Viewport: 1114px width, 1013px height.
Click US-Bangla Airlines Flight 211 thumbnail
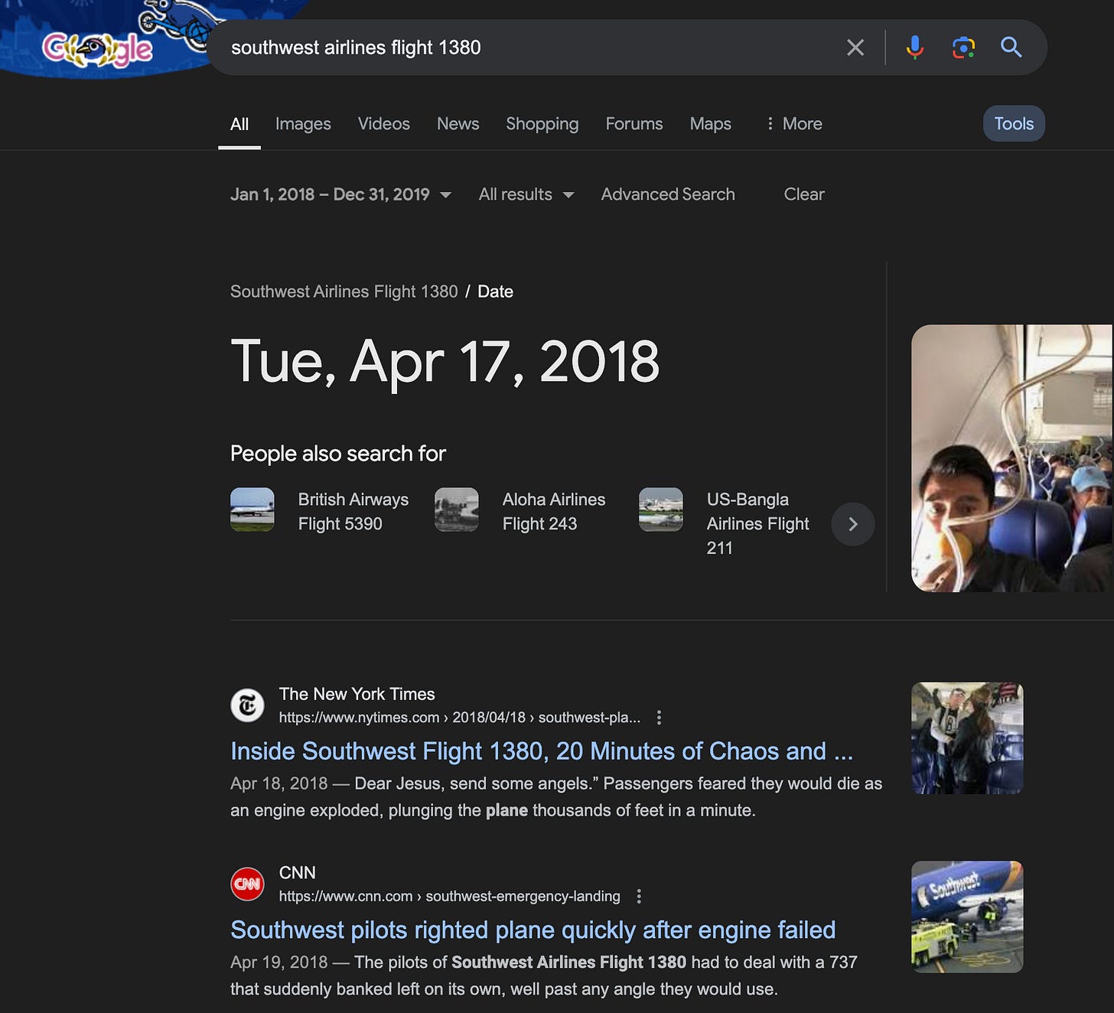pos(661,510)
